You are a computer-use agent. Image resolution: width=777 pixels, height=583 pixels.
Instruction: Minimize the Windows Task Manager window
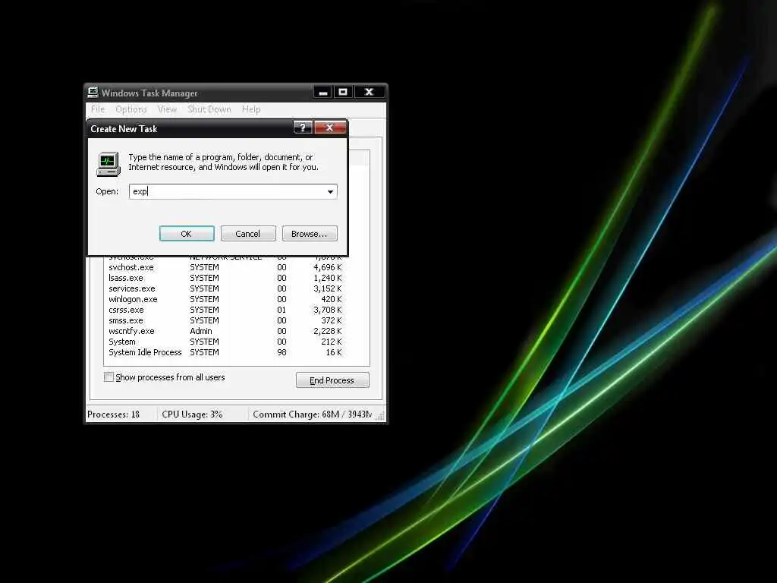click(323, 92)
